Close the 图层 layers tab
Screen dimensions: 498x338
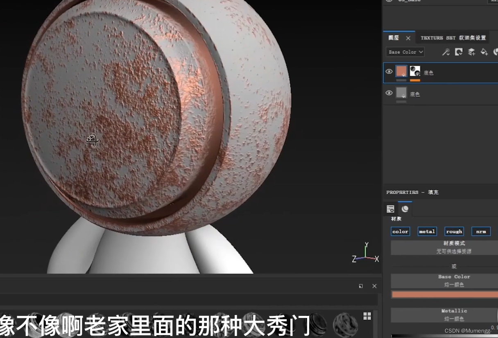click(x=408, y=38)
